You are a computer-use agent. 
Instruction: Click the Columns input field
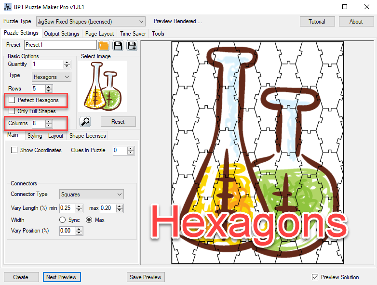(39, 123)
